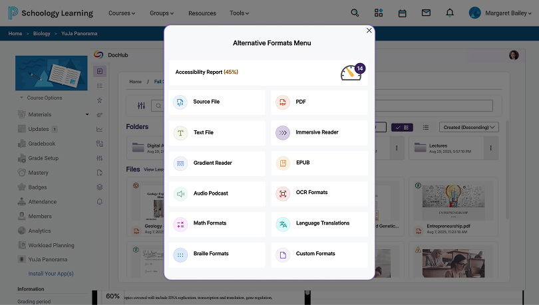
Task: Expand the Groups menu
Action: (162, 13)
